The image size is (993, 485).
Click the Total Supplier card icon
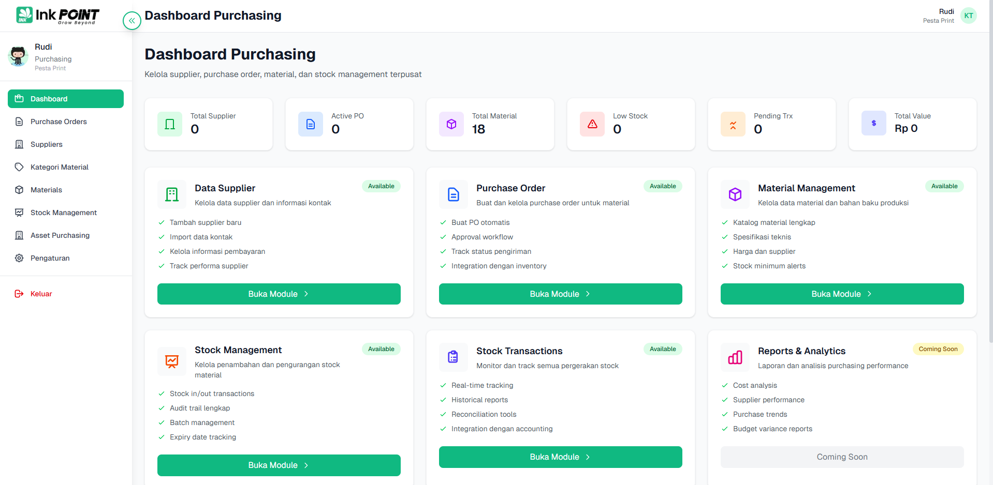(170, 124)
